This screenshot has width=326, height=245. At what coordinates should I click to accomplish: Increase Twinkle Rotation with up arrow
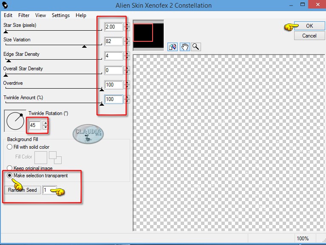click(45, 123)
